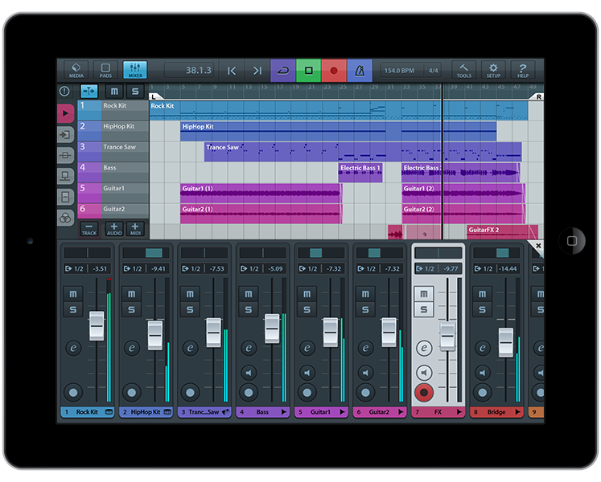Viewport: 601px width, 482px height.
Task: Open the Setup gear
Action: pyautogui.click(x=493, y=70)
